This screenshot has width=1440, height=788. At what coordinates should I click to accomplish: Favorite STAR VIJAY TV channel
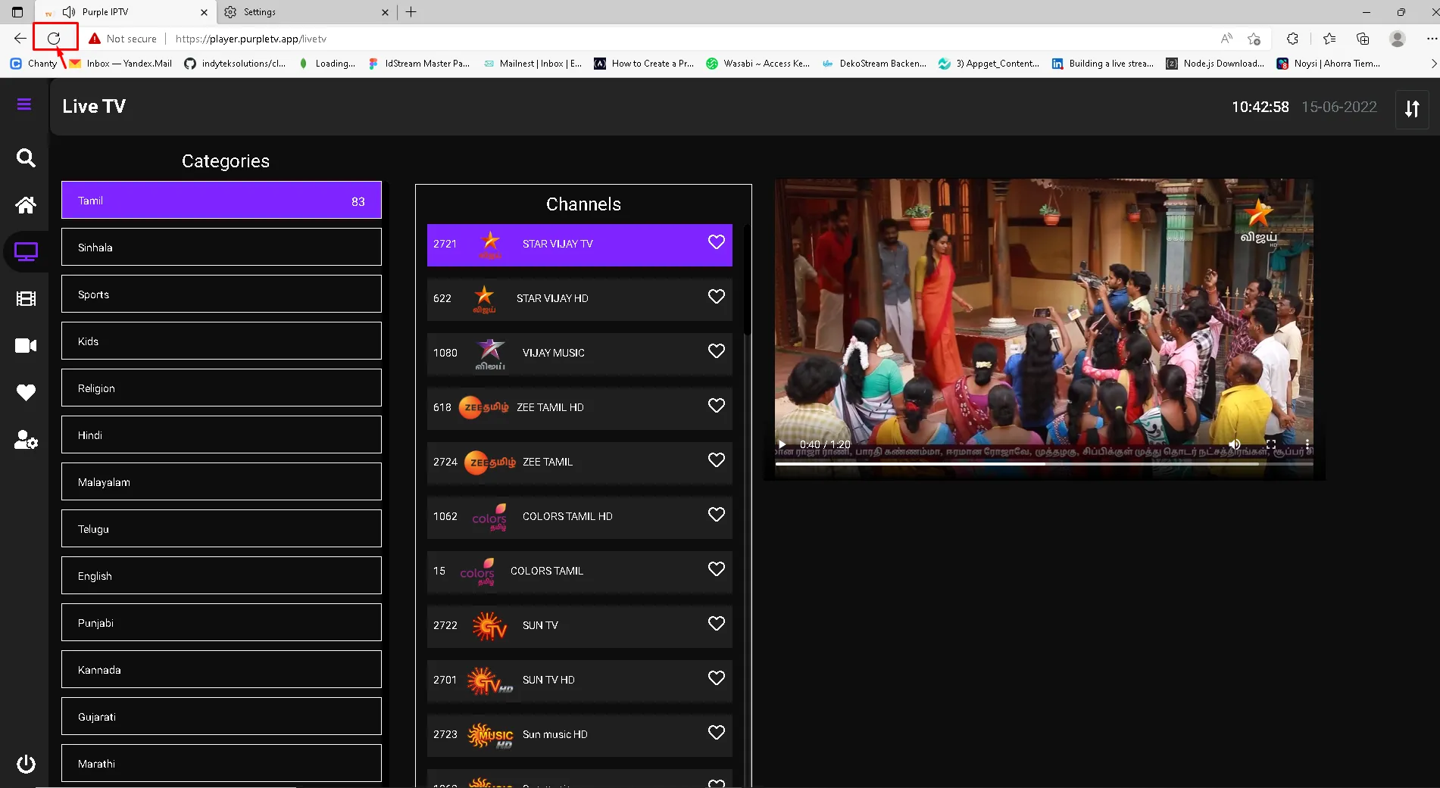(x=717, y=242)
